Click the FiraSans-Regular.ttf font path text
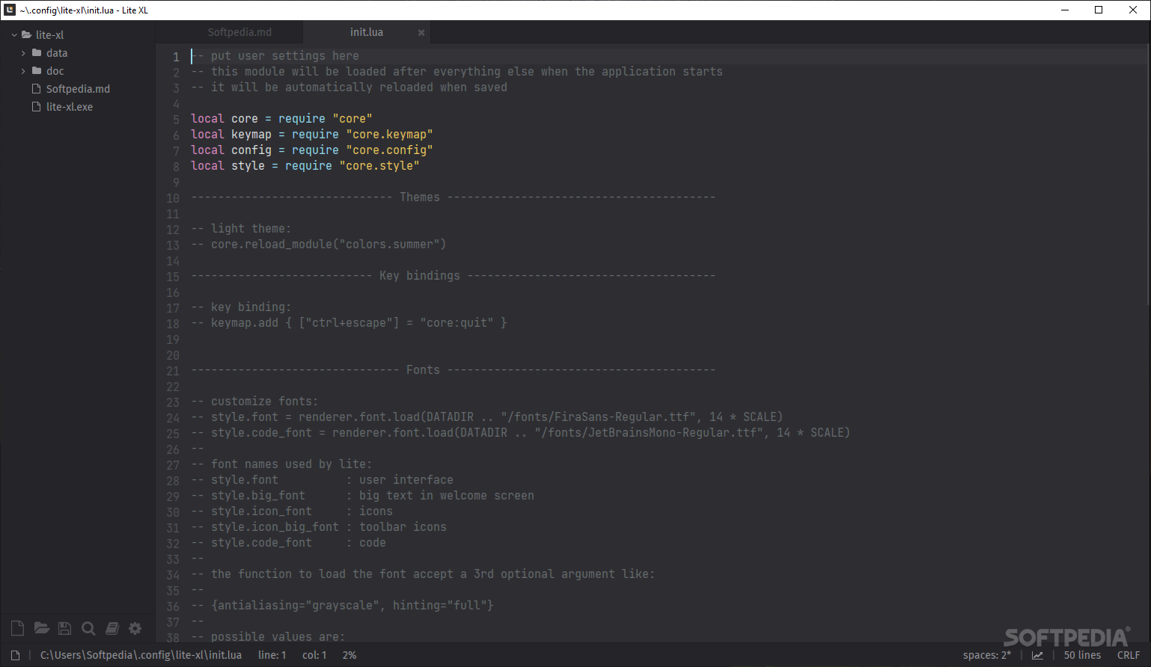 pos(599,417)
